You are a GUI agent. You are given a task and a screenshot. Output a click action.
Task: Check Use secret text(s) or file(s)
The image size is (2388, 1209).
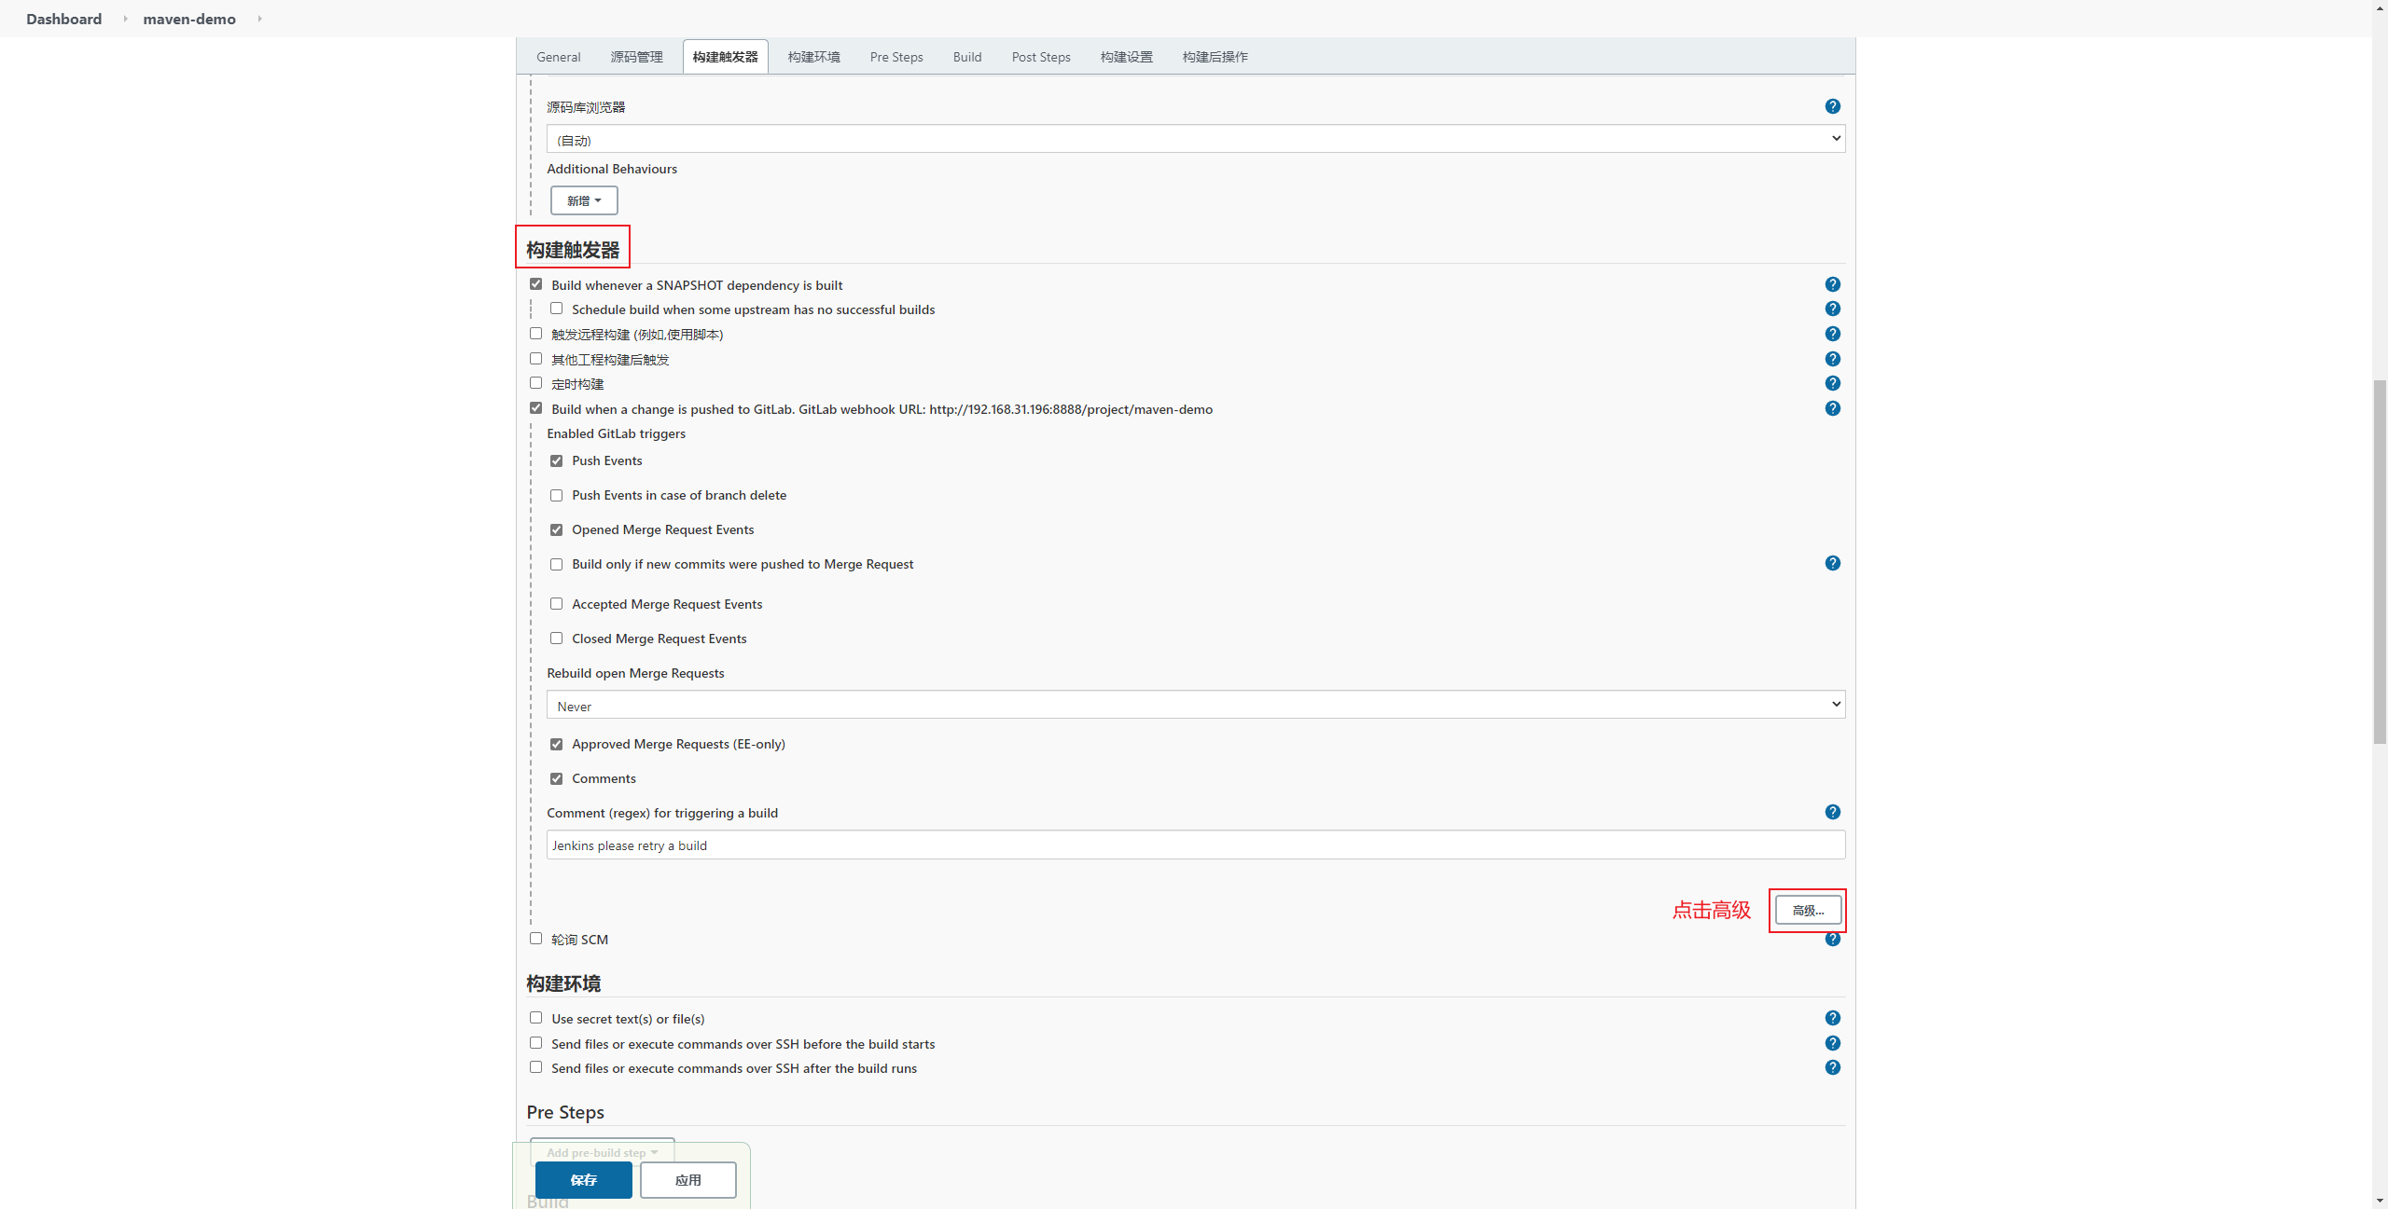535,1018
